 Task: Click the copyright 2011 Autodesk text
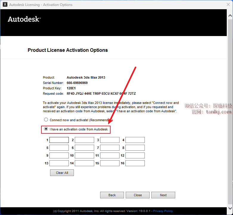pos(102,211)
